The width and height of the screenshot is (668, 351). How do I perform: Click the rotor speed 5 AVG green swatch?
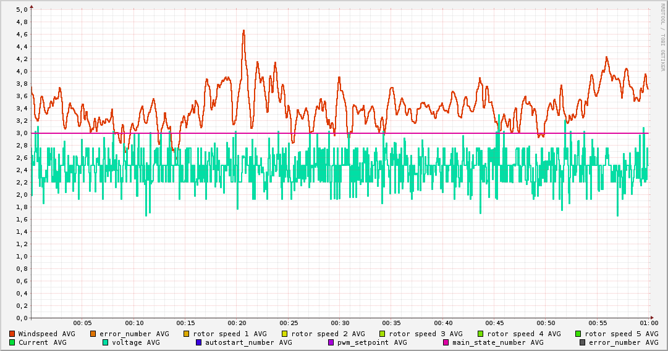pyautogui.click(x=578, y=334)
